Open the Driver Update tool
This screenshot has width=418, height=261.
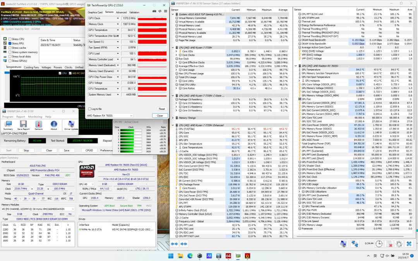click(71, 124)
